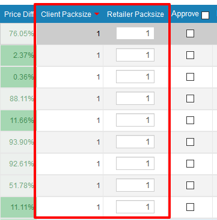Check Approve for the 92.61% row
This screenshot has height=220, width=217.
click(190, 163)
